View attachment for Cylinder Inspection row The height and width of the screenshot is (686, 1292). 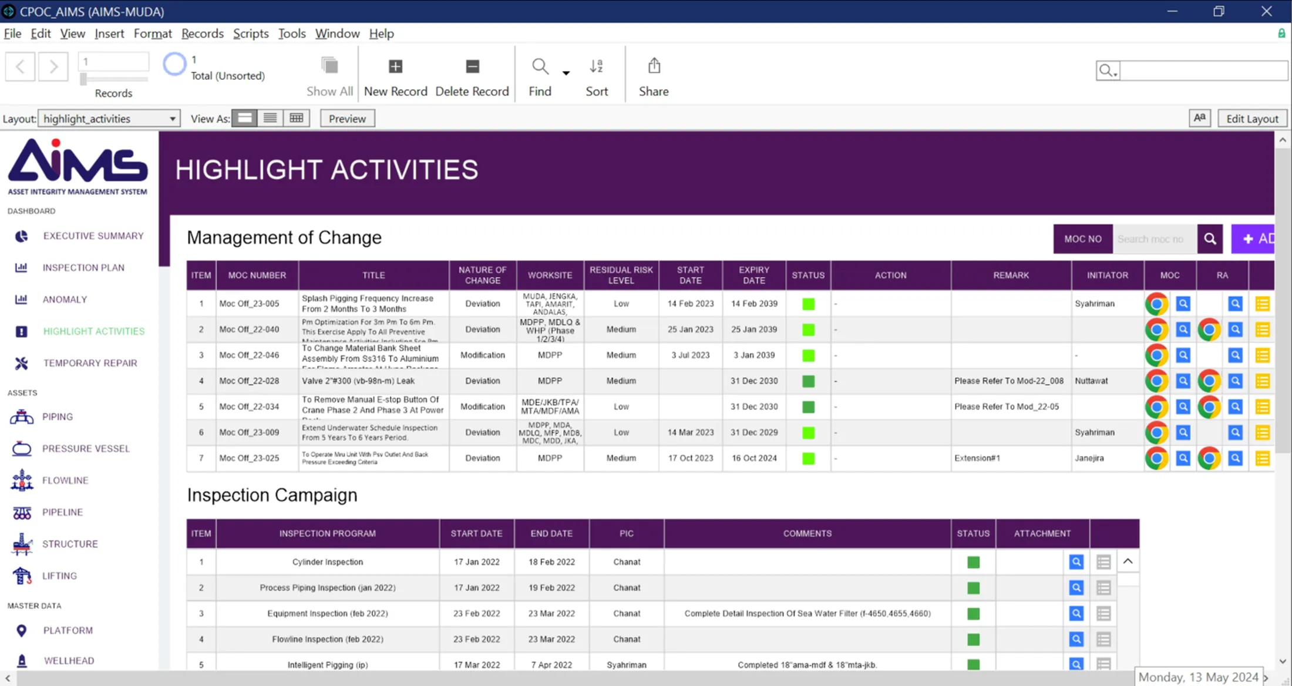(1076, 562)
